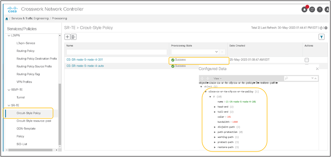Image resolution: width=331 pixels, height=157 pixels.
Task: Open Routing Policy Source Prefix
Action: pyautogui.click(x=34, y=67)
